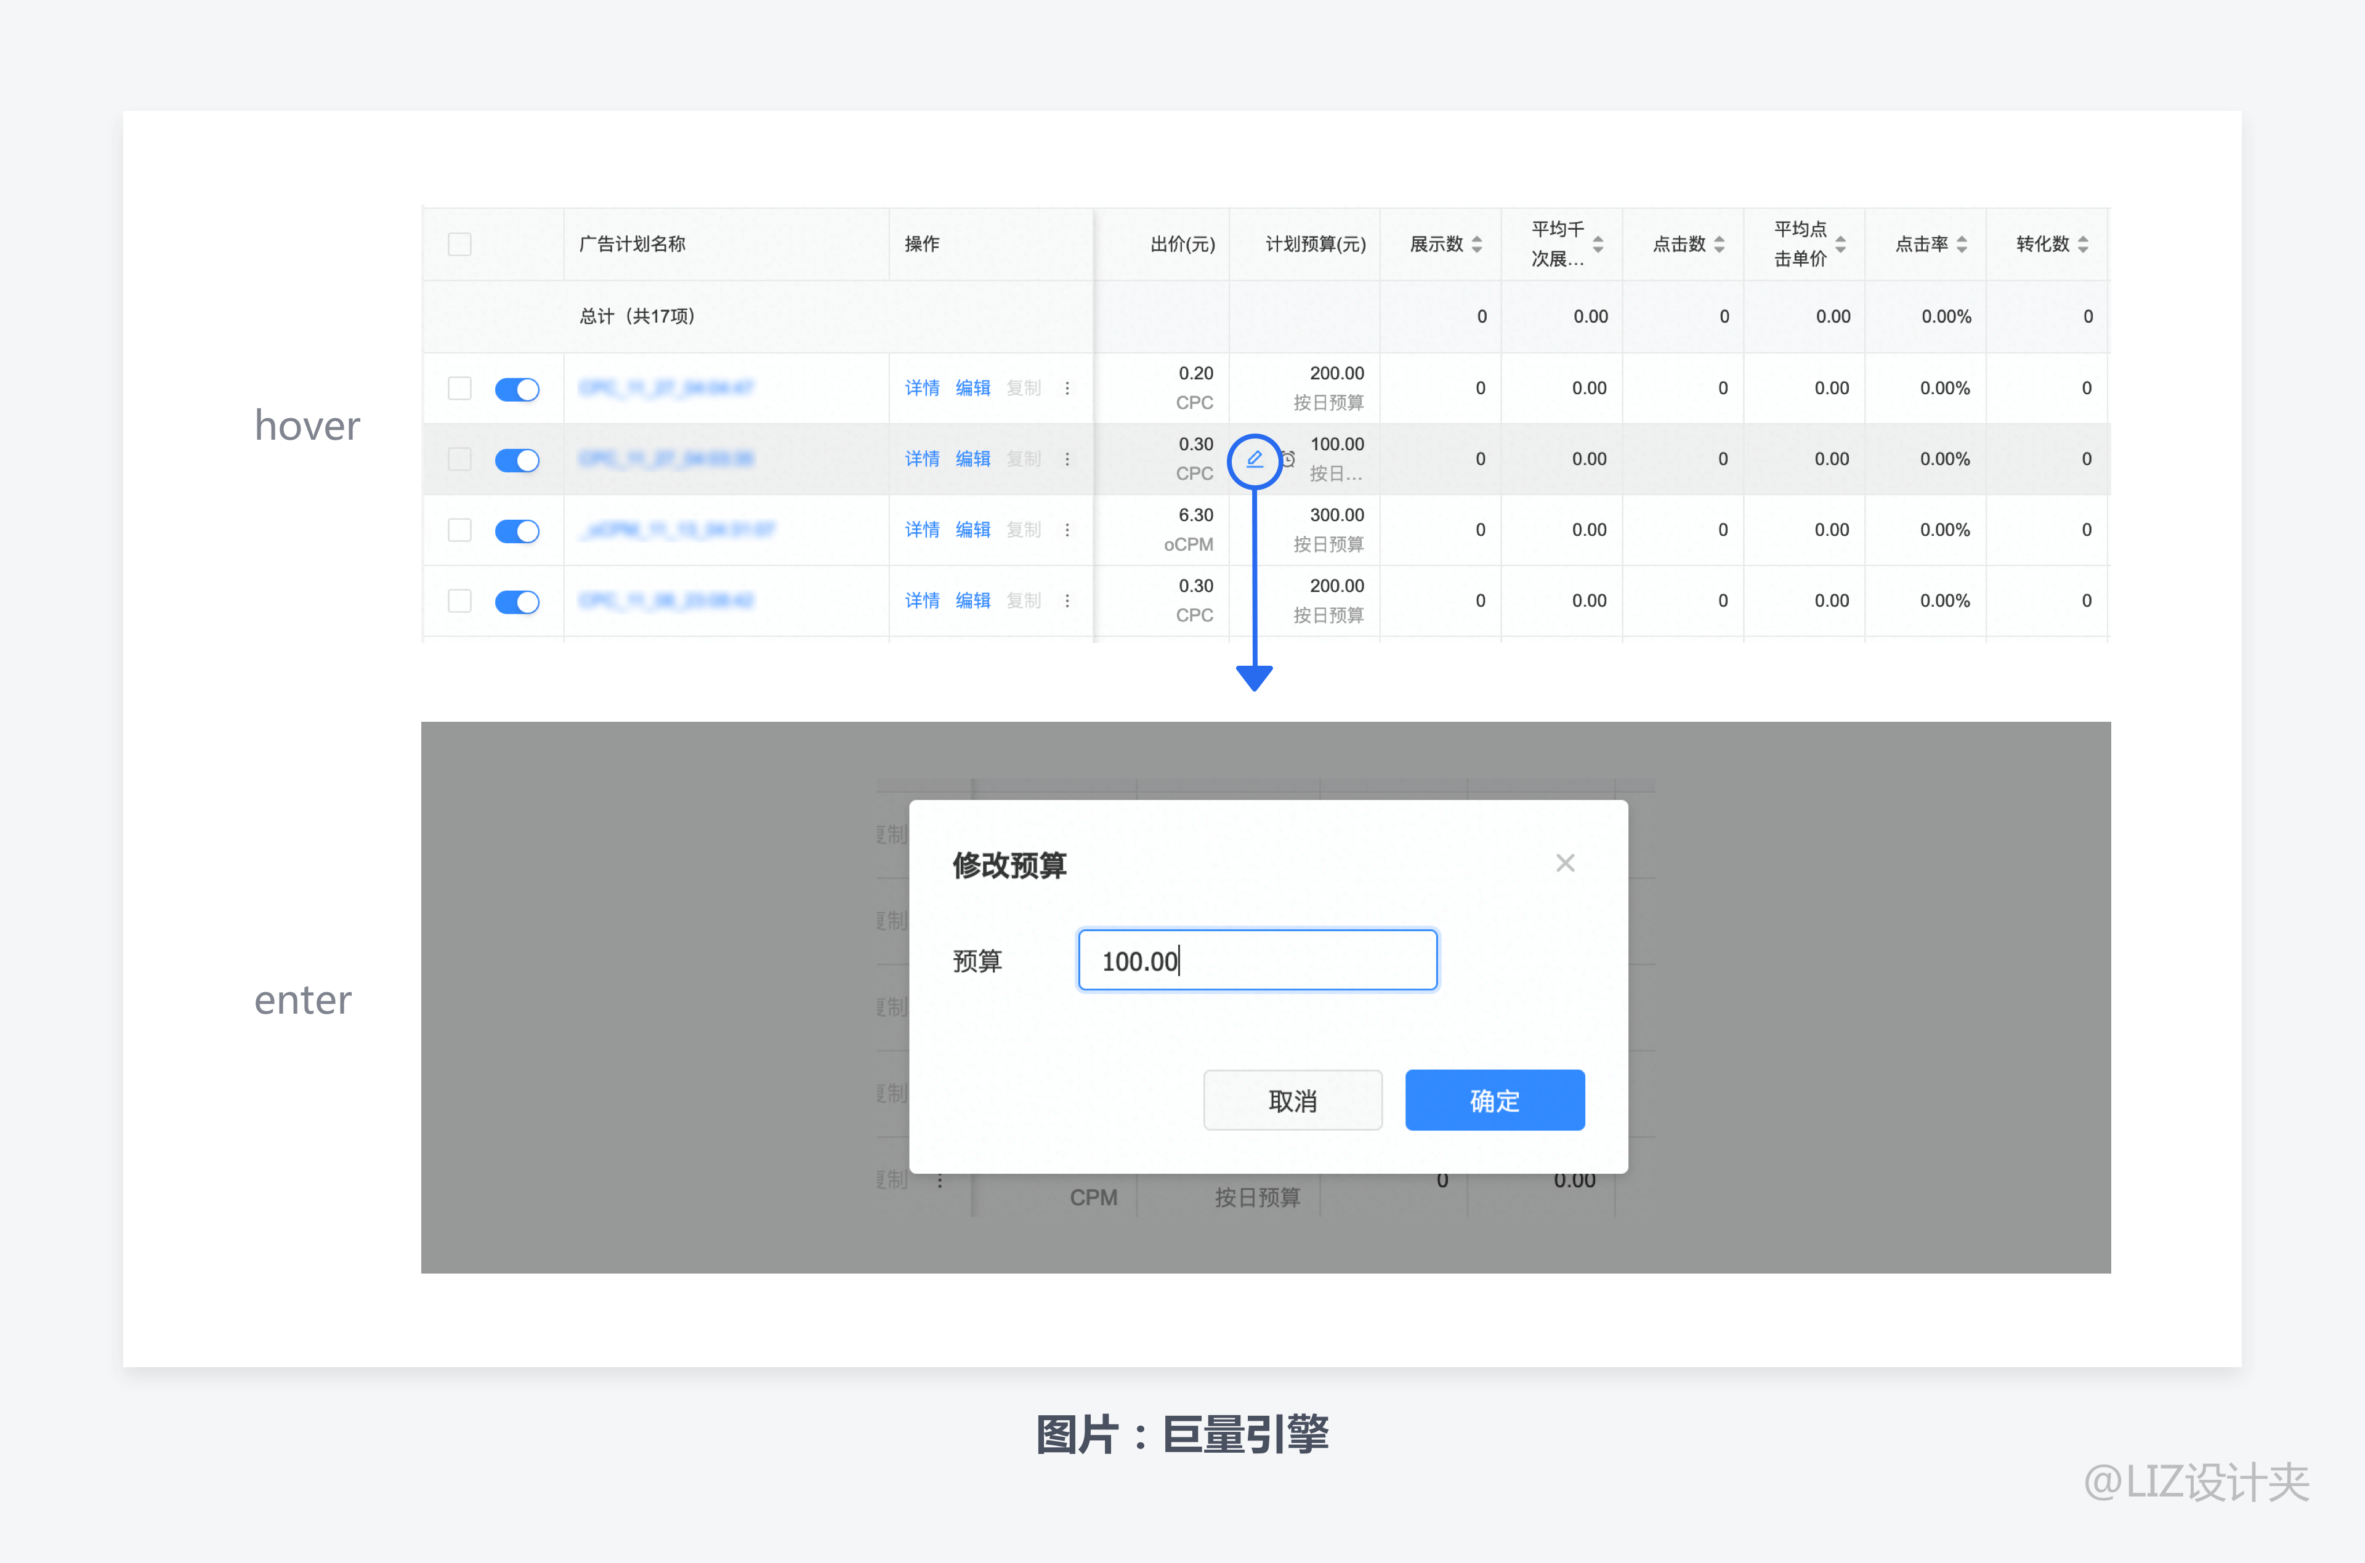Viewport: 2365px width, 1563px height.
Task: Check the box for the 0.20 CPC row
Action: click(x=459, y=388)
